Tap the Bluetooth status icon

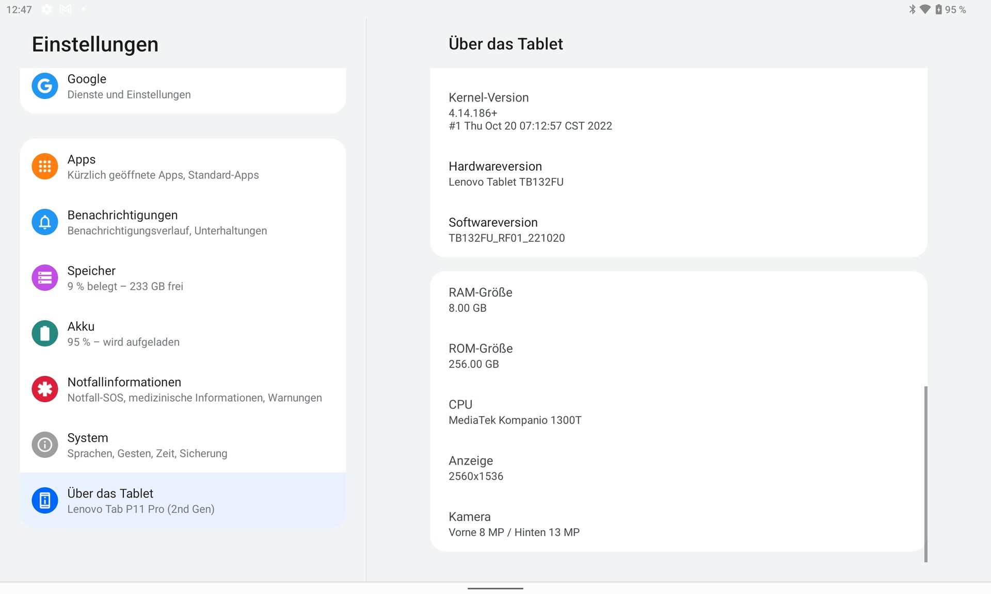point(912,9)
